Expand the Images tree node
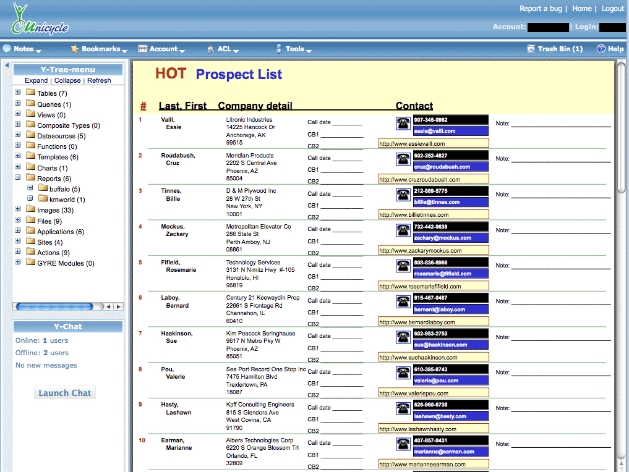Image resolution: width=629 pixels, height=472 pixels. (18, 209)
